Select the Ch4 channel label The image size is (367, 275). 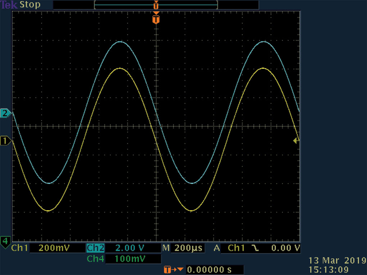point(95,258)
